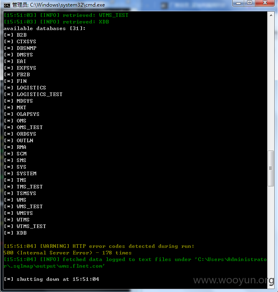Image resolution: width=278 pixels, height=292 pixels.
Task: Click the vertical scrollbar thumb
Action: [x=271, y=168]
